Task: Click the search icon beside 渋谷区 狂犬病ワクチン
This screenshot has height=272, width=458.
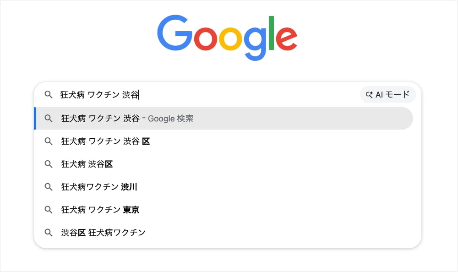Action: coord(49,232)
